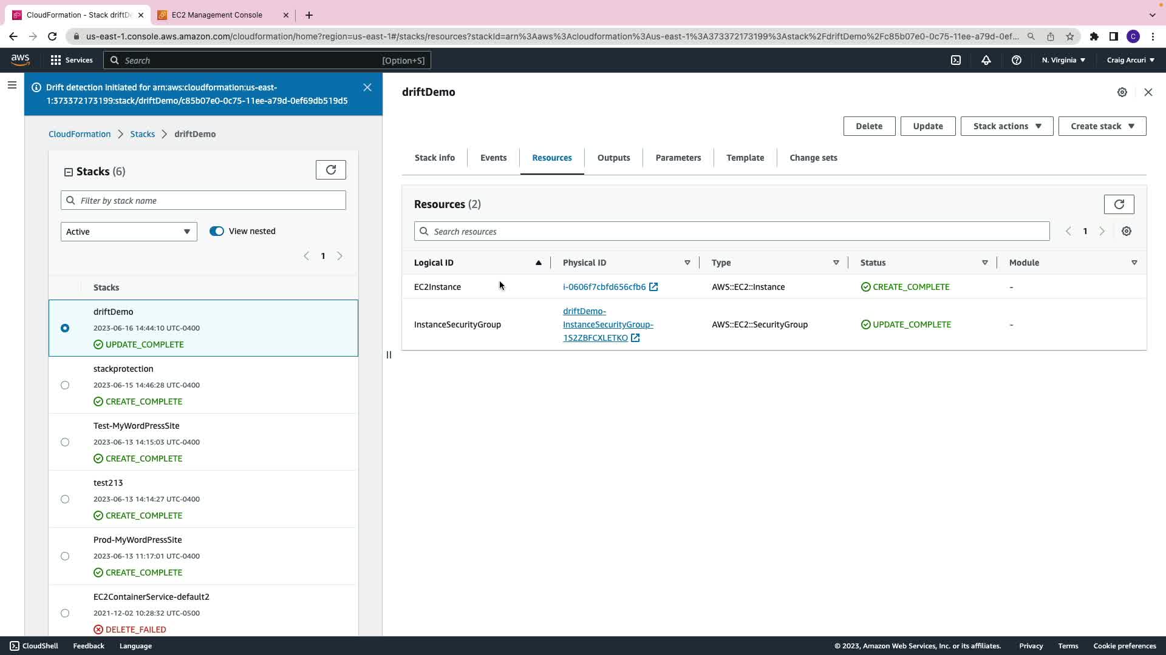Toggle the View nested switch
This screenshot has height=655, width=1166.
tap(217, 231)
